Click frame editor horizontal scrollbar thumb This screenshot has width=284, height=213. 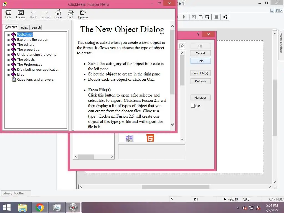coord(176,187)
